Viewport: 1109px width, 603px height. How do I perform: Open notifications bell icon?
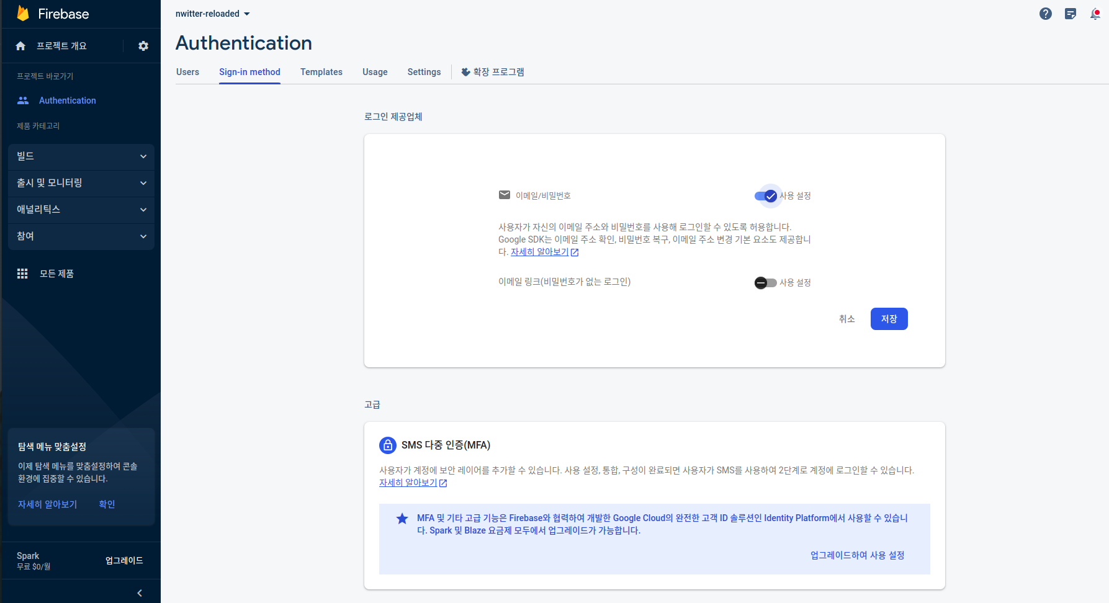(1095, 14)
